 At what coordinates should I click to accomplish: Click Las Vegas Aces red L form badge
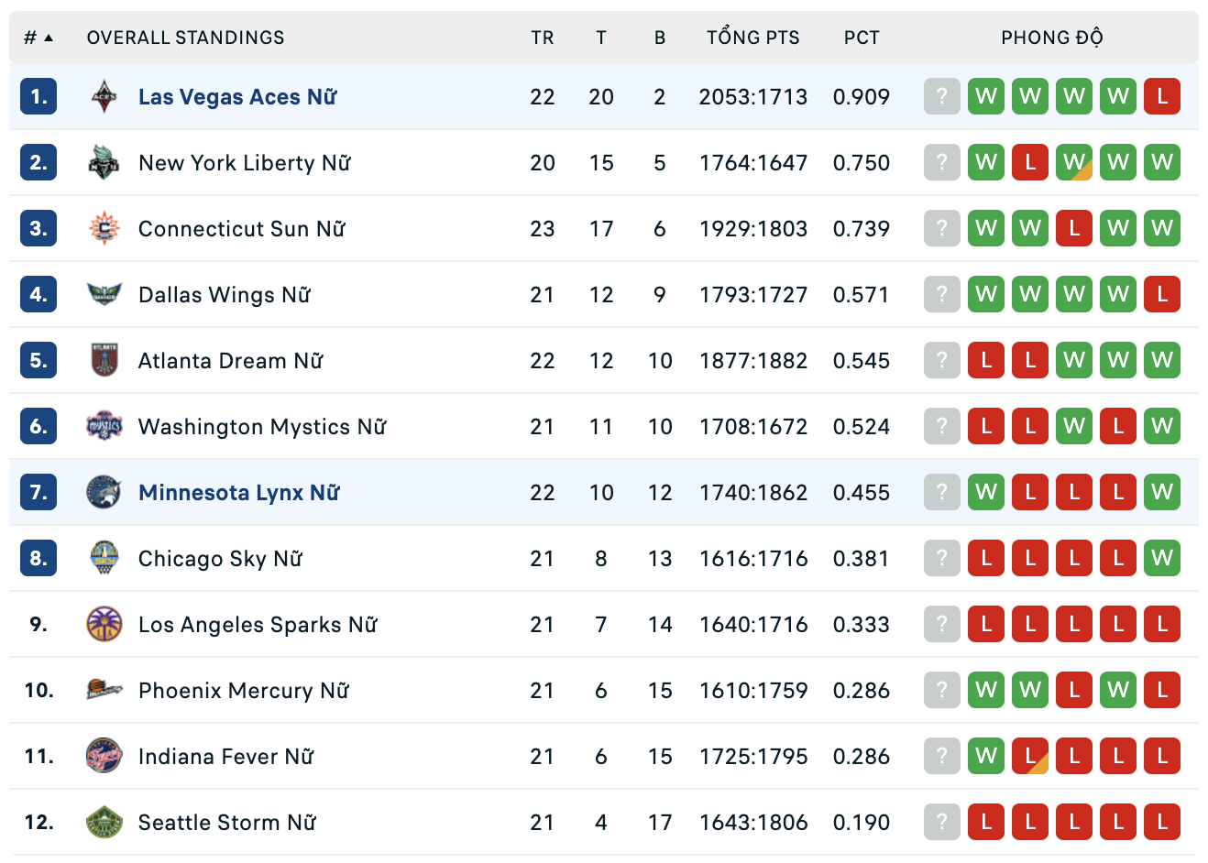coord(1161,96)
